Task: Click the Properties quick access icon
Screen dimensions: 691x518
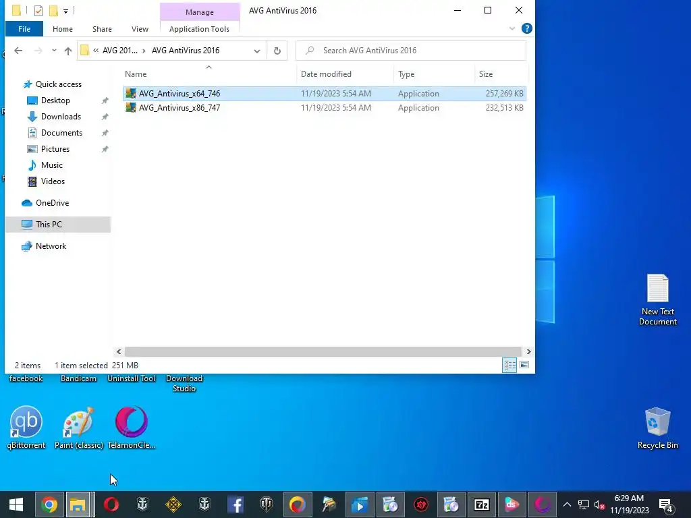Action: (38, 11)
